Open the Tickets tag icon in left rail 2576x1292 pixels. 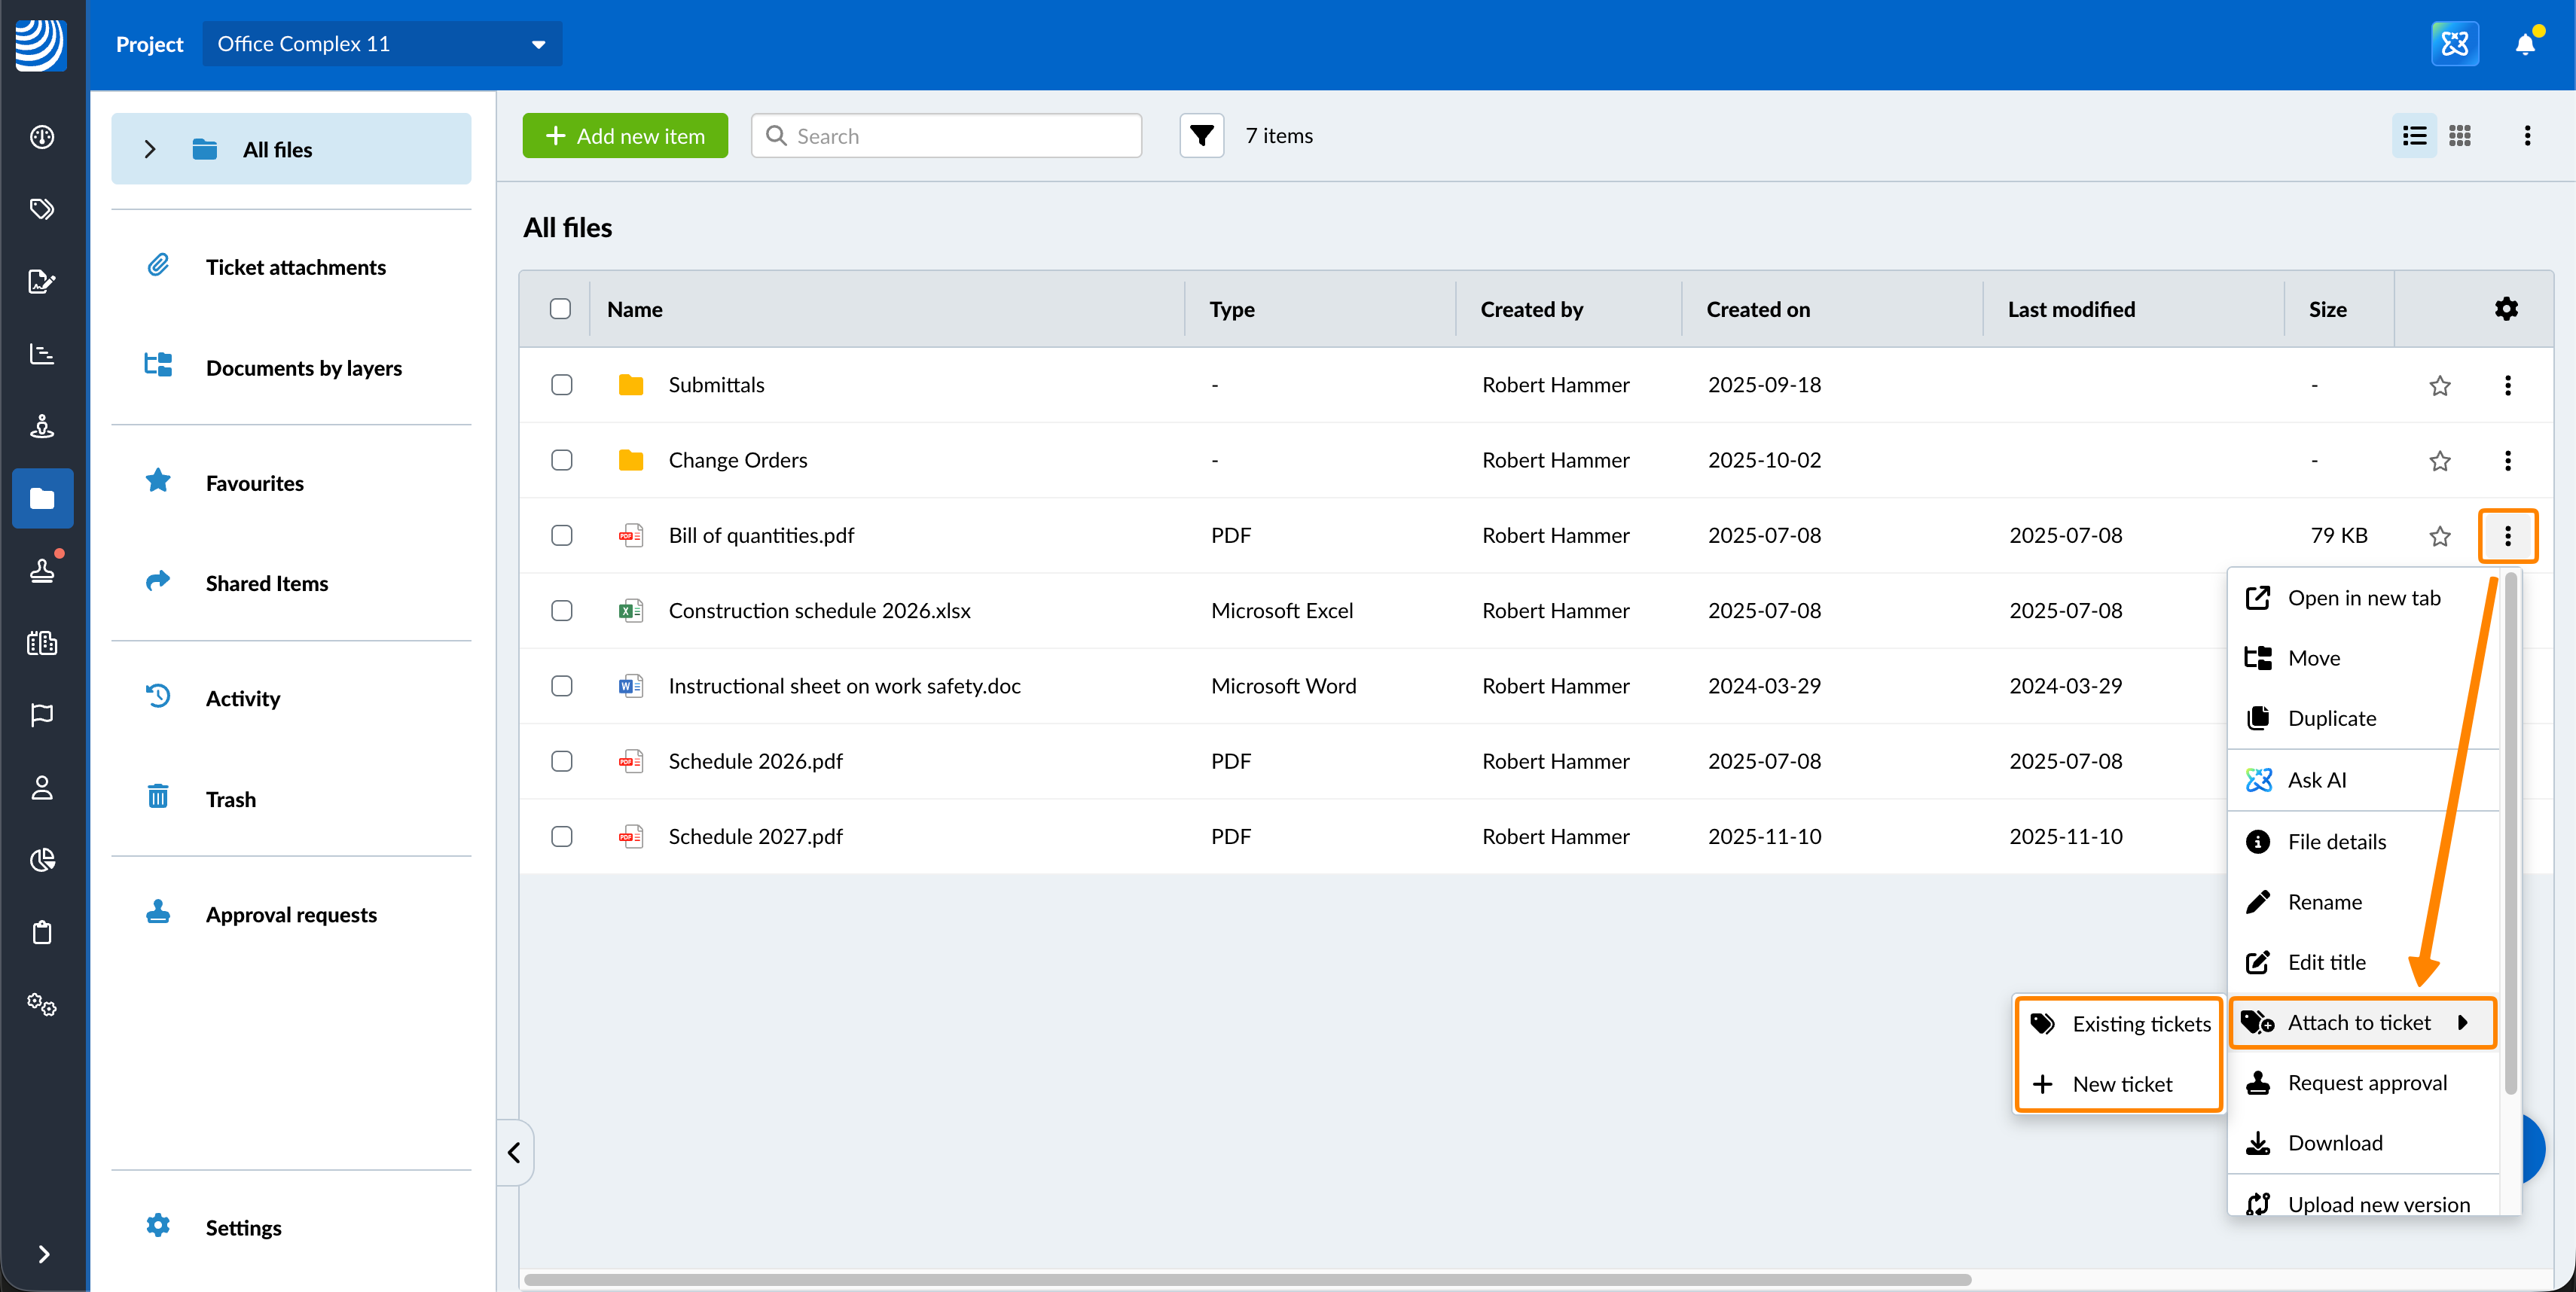click(x=42, y=209)
